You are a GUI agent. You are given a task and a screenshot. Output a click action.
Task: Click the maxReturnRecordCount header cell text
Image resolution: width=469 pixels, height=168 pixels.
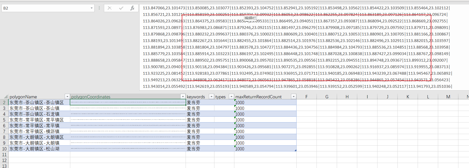(x=258, y=97)
